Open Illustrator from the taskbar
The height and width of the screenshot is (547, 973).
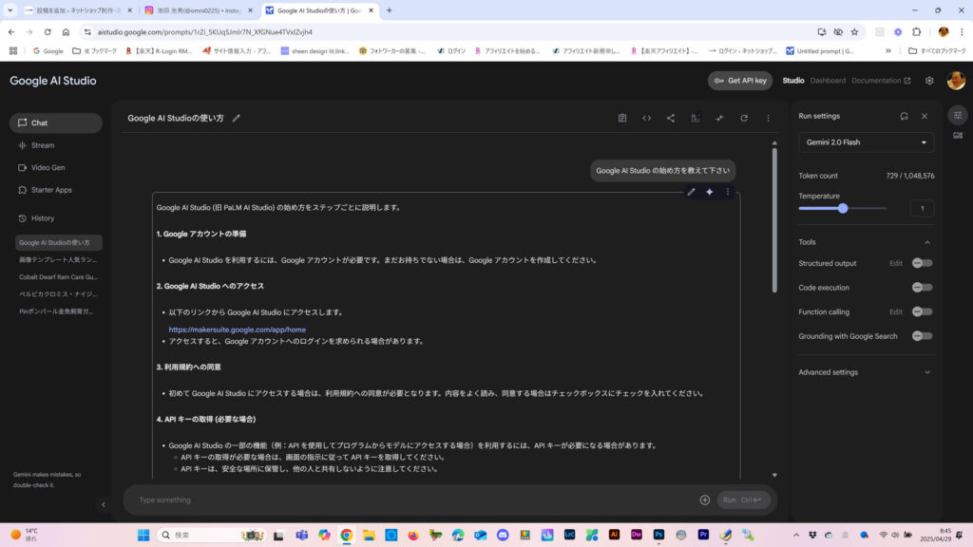[x=614, y=535]
